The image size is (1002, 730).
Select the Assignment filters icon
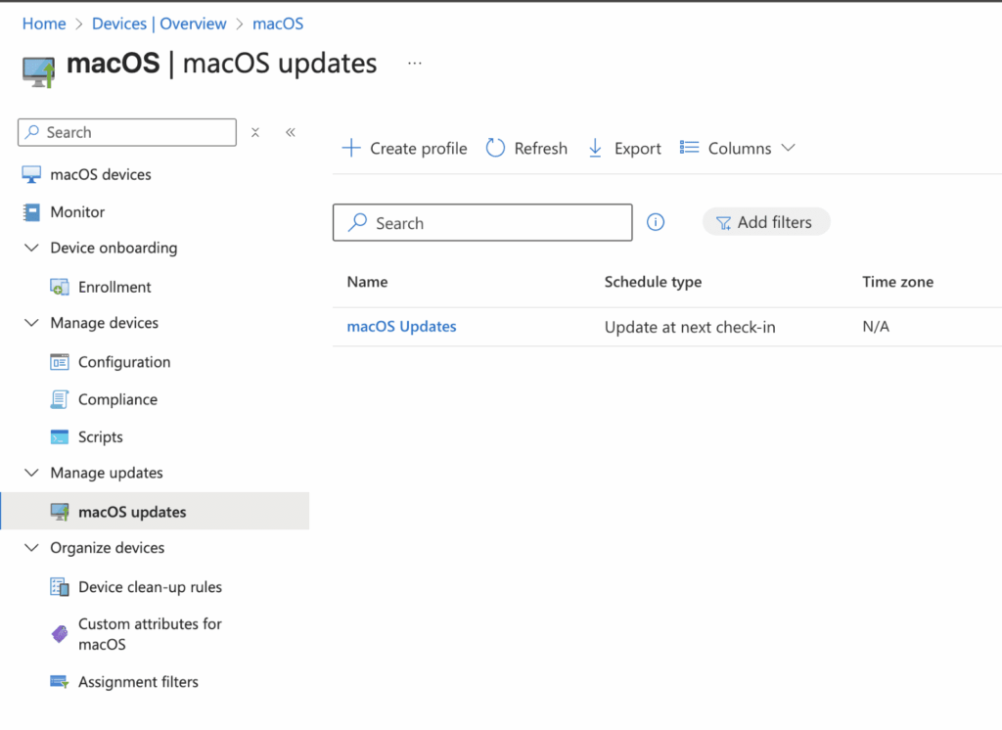(x=61, y=682)
